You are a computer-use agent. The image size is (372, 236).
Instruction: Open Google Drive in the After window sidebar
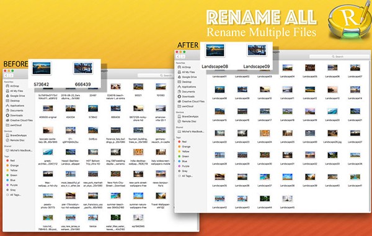click(187, 77)
